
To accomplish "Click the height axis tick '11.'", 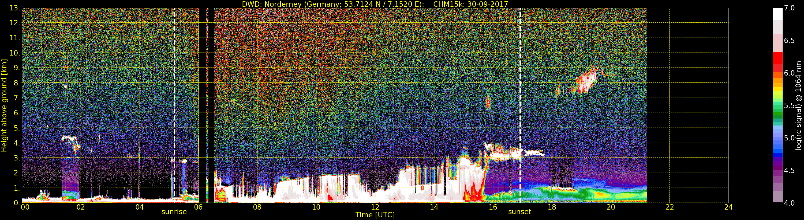I will click(x=15, y=38).
